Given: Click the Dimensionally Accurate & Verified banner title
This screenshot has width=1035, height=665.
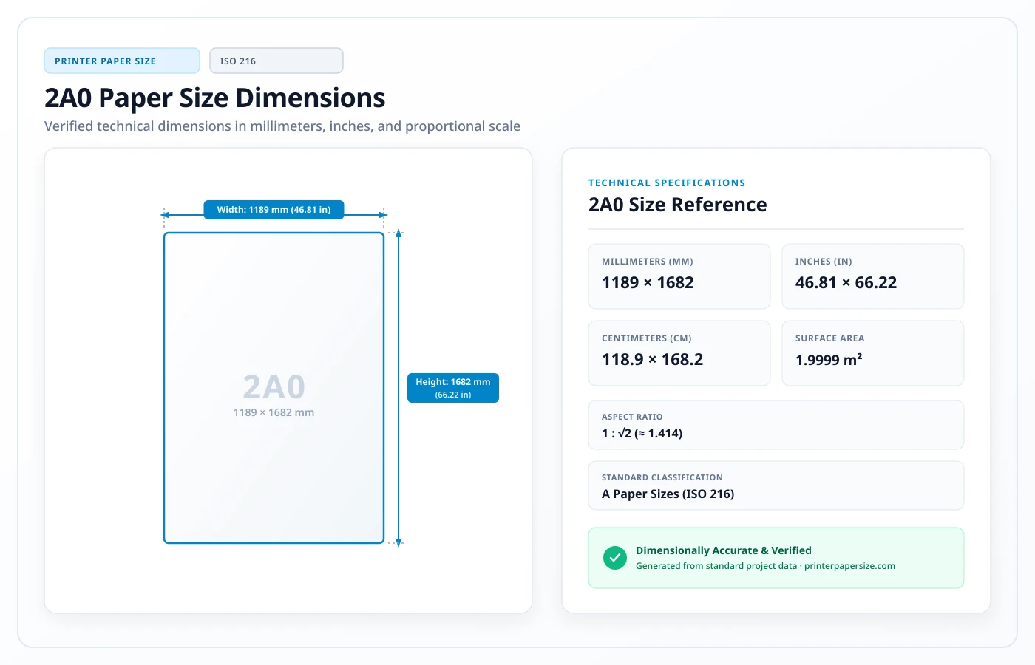Looking at the screenshot, I should (x=724, y=550).
